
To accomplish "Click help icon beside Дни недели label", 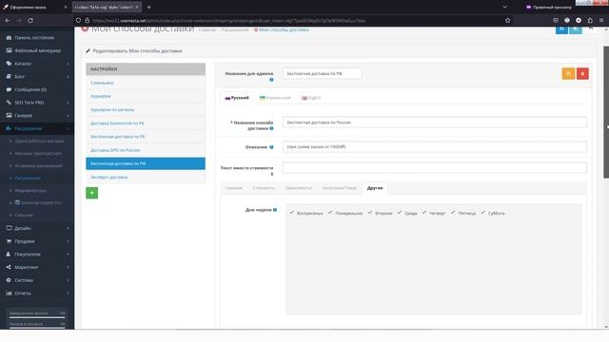I will pos(275,210).
